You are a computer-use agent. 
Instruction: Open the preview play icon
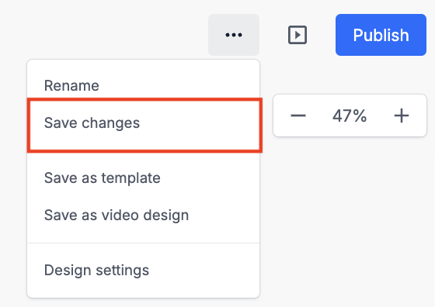click(298, 35)
